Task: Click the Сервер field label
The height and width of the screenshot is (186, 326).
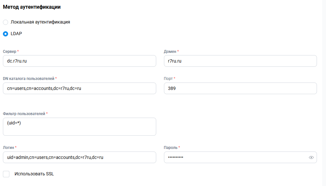Action: (10, 51)
